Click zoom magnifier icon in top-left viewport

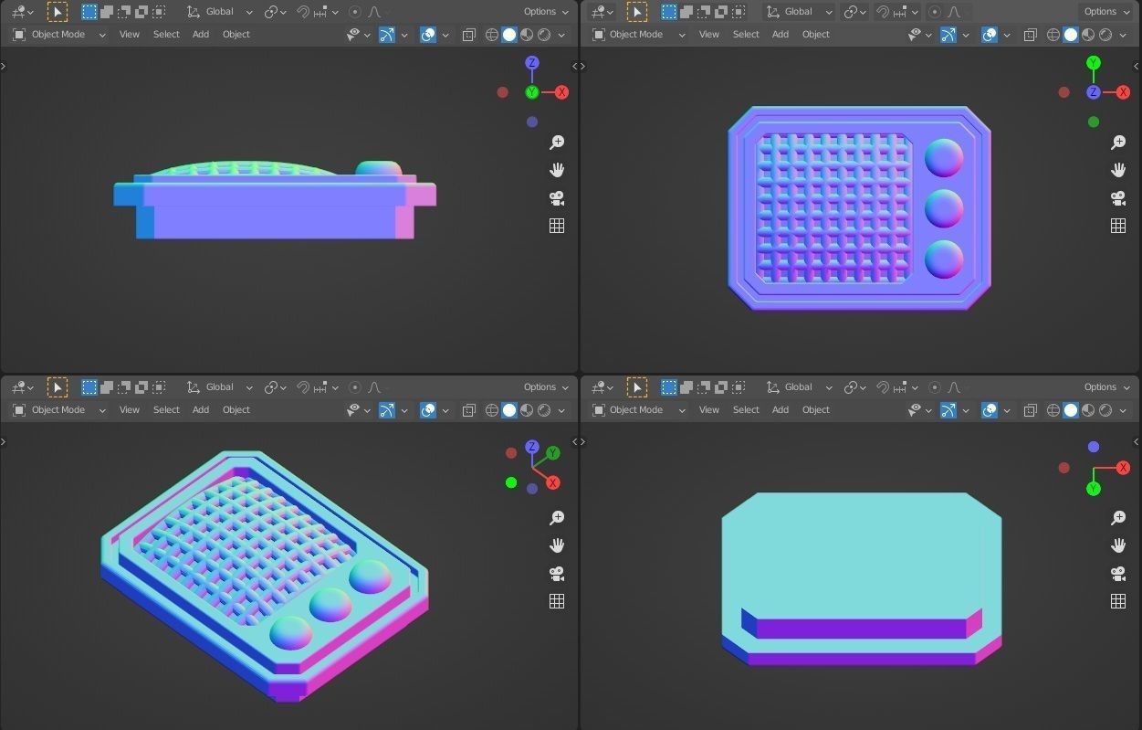[557, 143]
